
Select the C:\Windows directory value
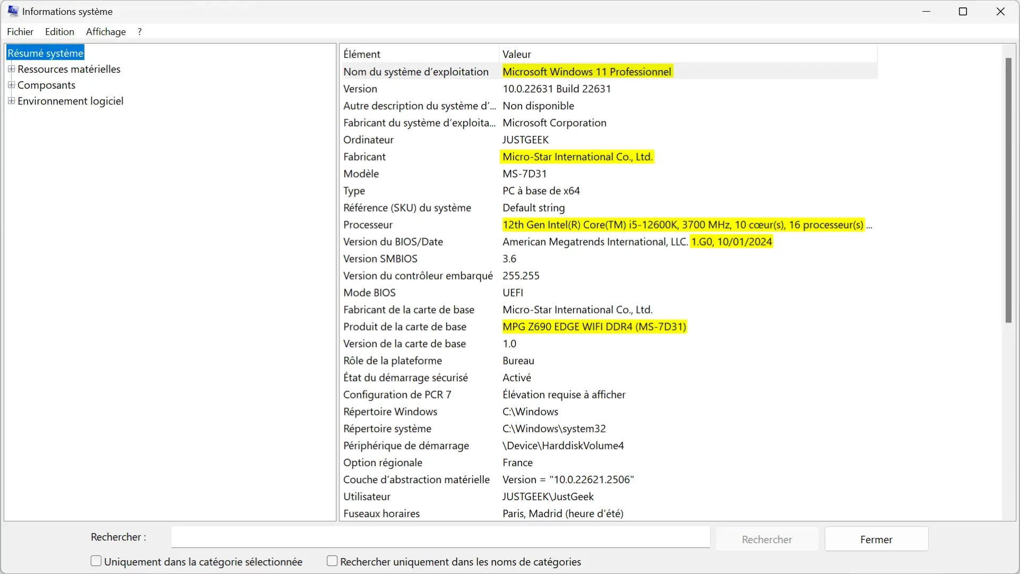click(x=530, y=412)
